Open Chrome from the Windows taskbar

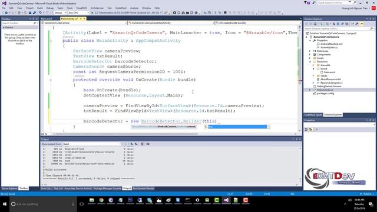click(x=101, y=200)
